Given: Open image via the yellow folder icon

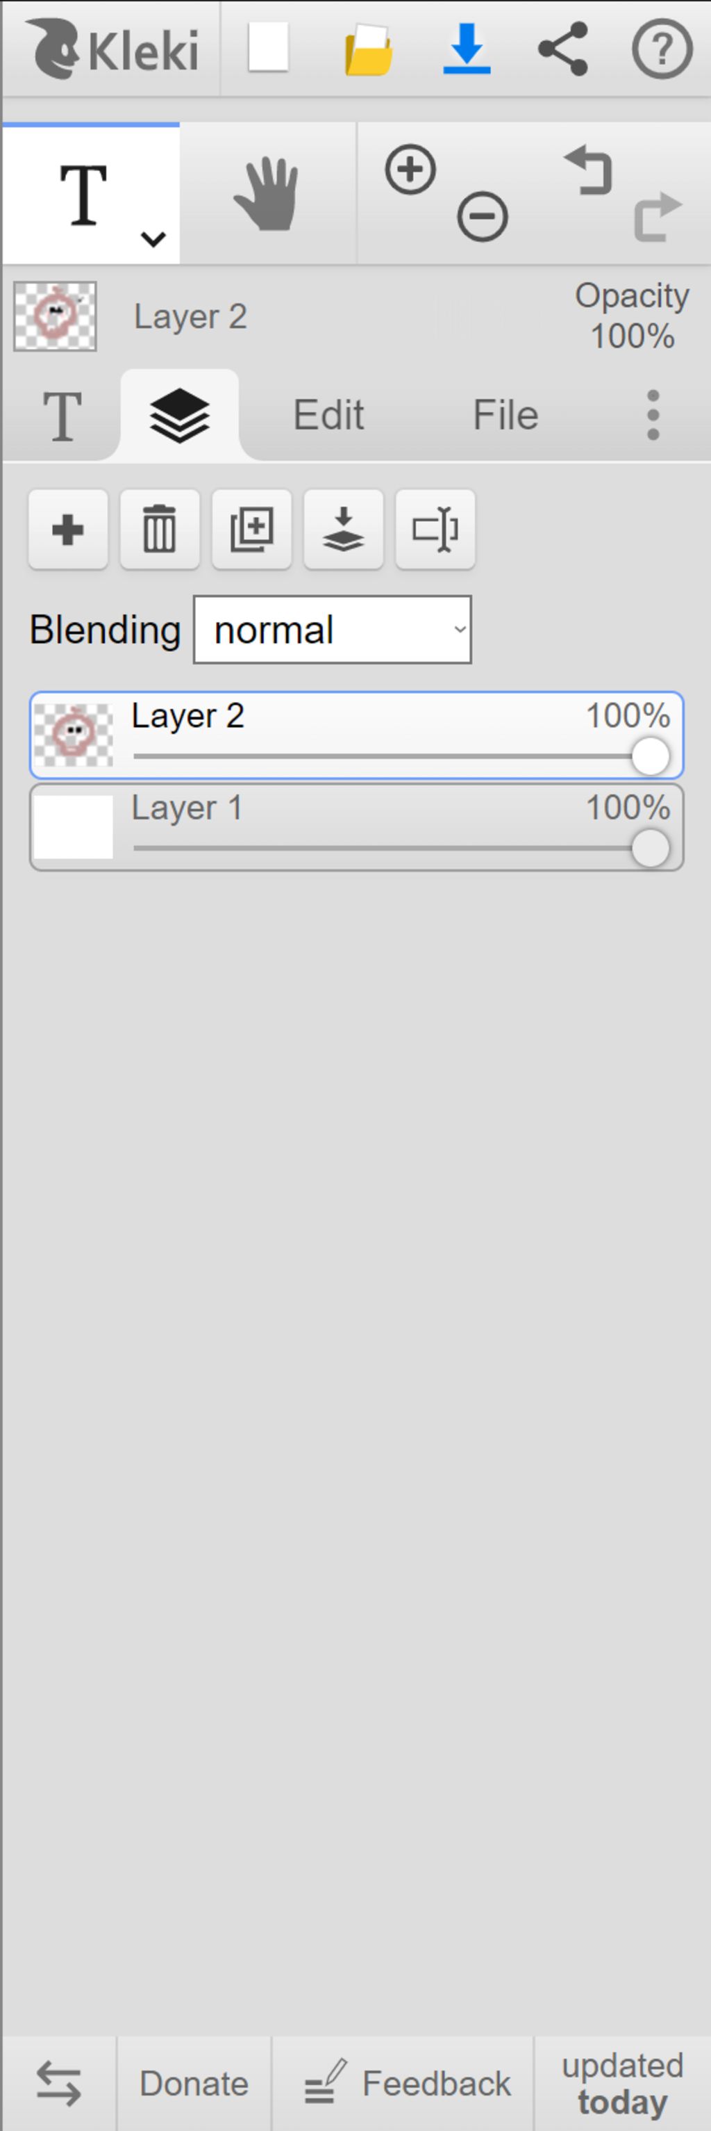Looking at the screenshot, I should 368,49.
